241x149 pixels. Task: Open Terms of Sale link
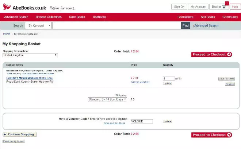[x=13, y=74]
